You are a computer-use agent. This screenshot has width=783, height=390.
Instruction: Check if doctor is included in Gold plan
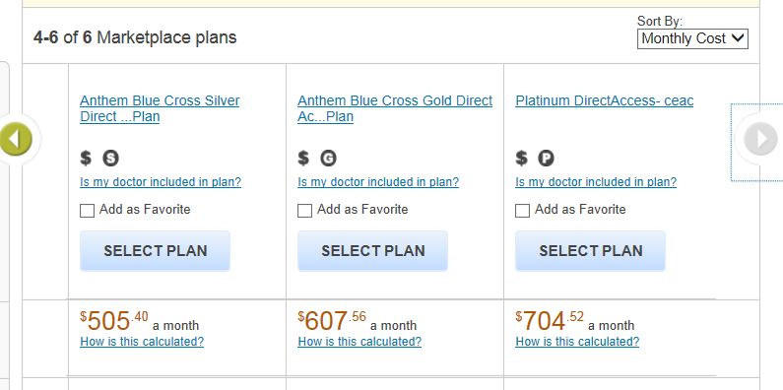[x=378, y=182]
